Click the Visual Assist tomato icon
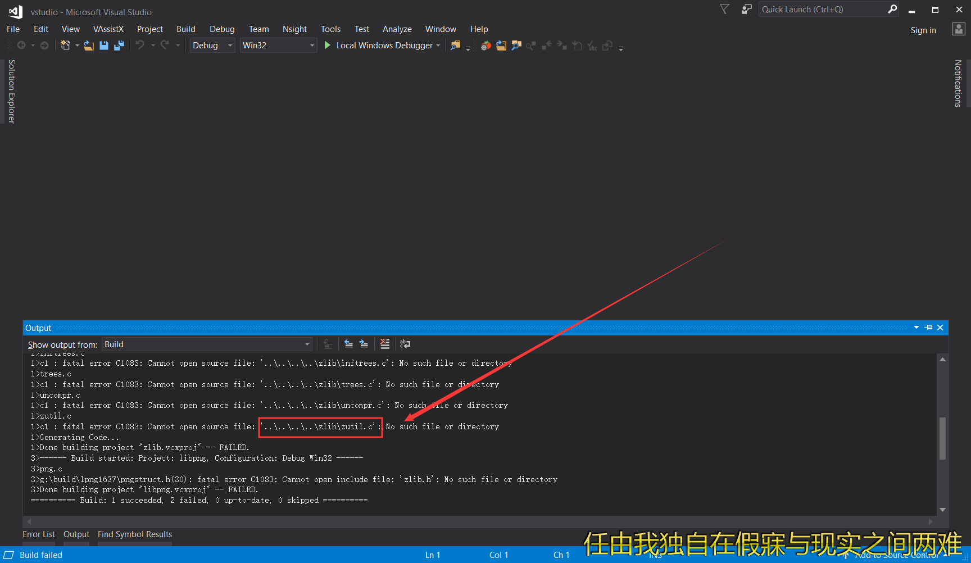The width and height of the screenshot is (971, 563). (485, 46)
